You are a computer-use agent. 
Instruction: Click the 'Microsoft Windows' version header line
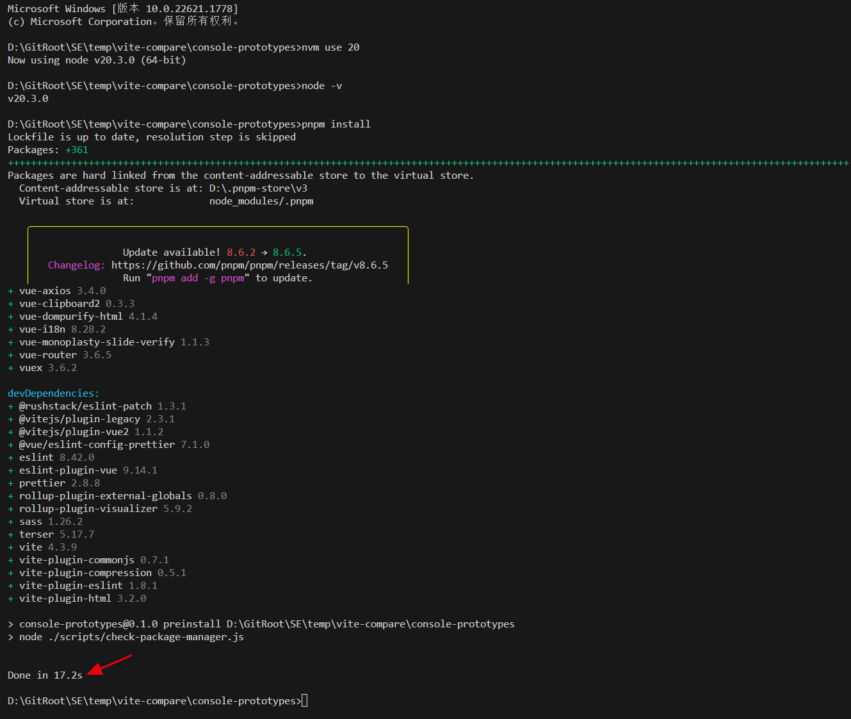click(x=123, y=9)
